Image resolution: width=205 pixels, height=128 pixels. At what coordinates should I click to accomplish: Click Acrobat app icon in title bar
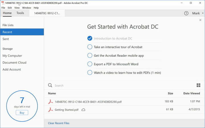click(x=3, y=3)
